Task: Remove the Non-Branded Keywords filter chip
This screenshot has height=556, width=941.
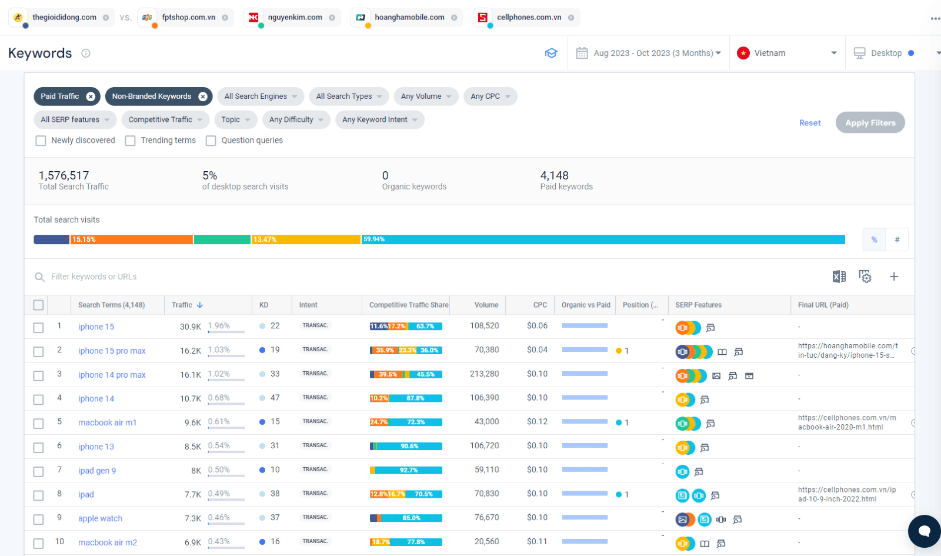Action: [203, 96]
